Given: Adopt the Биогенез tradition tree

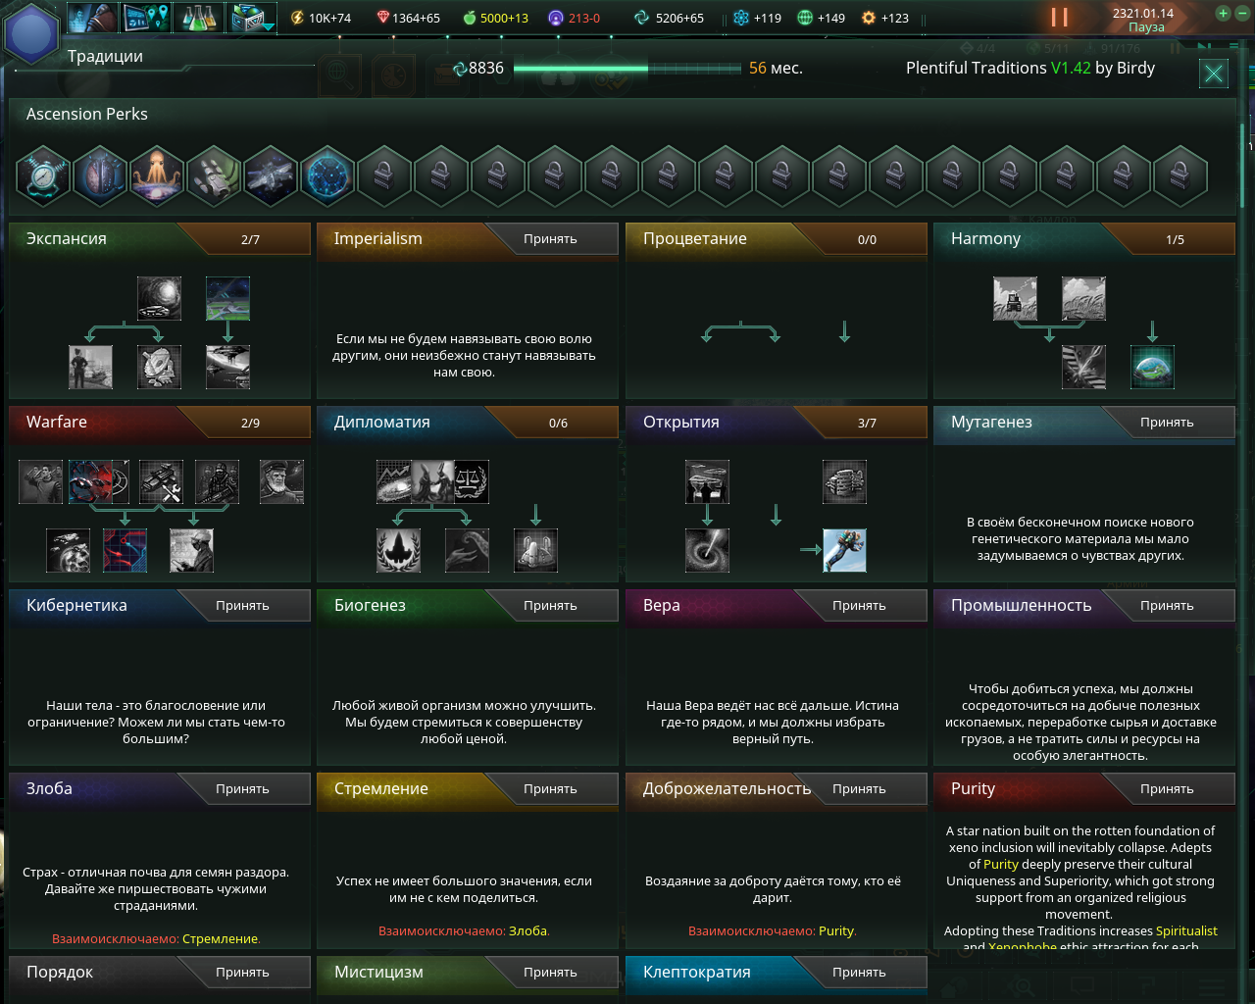Looking at the screenshot, I should pyautogui.click(x=551, y=606).
